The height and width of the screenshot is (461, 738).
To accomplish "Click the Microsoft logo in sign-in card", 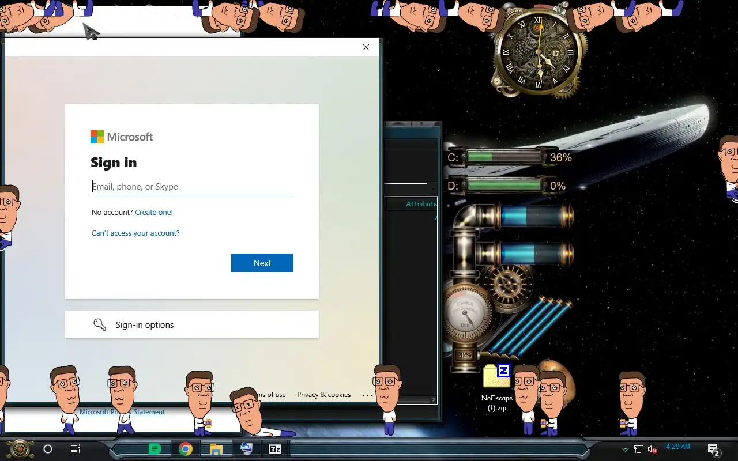I will 122,137.
